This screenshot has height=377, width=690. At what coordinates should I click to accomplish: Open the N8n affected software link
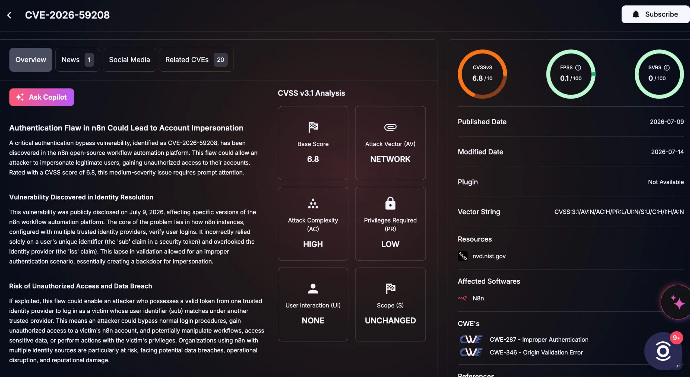pos(478,298)
